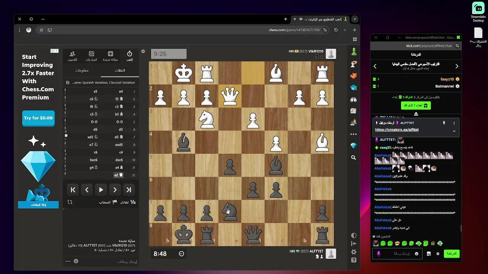Click the green gift subscription button in Kick chat

pos(416,105)
